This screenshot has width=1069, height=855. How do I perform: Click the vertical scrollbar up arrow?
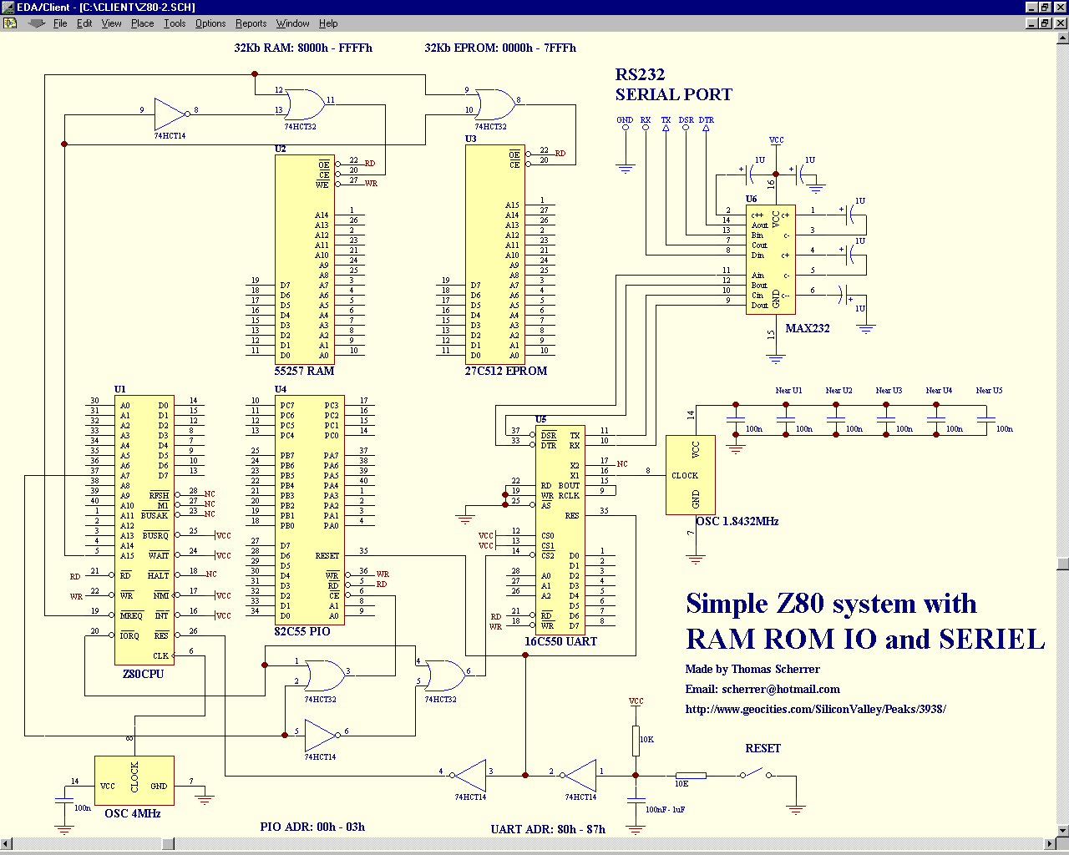1063,38
